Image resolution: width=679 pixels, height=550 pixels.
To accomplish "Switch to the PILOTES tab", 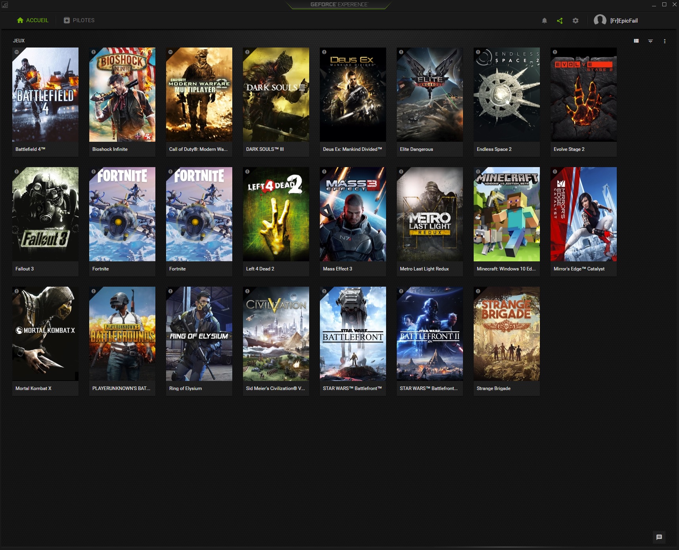I will (x=79, y=20).
